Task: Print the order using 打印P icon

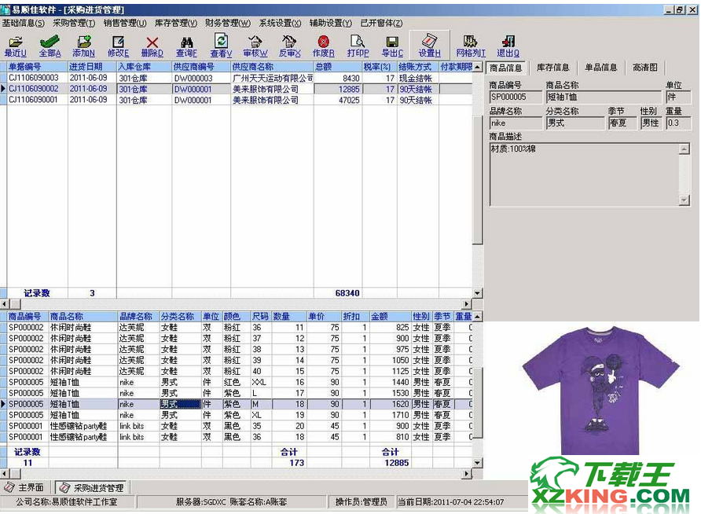Action: [358, 46]
